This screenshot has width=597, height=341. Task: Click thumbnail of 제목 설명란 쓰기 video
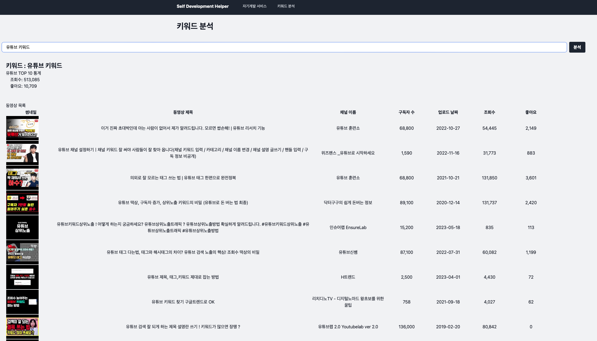tap(22, 327)
